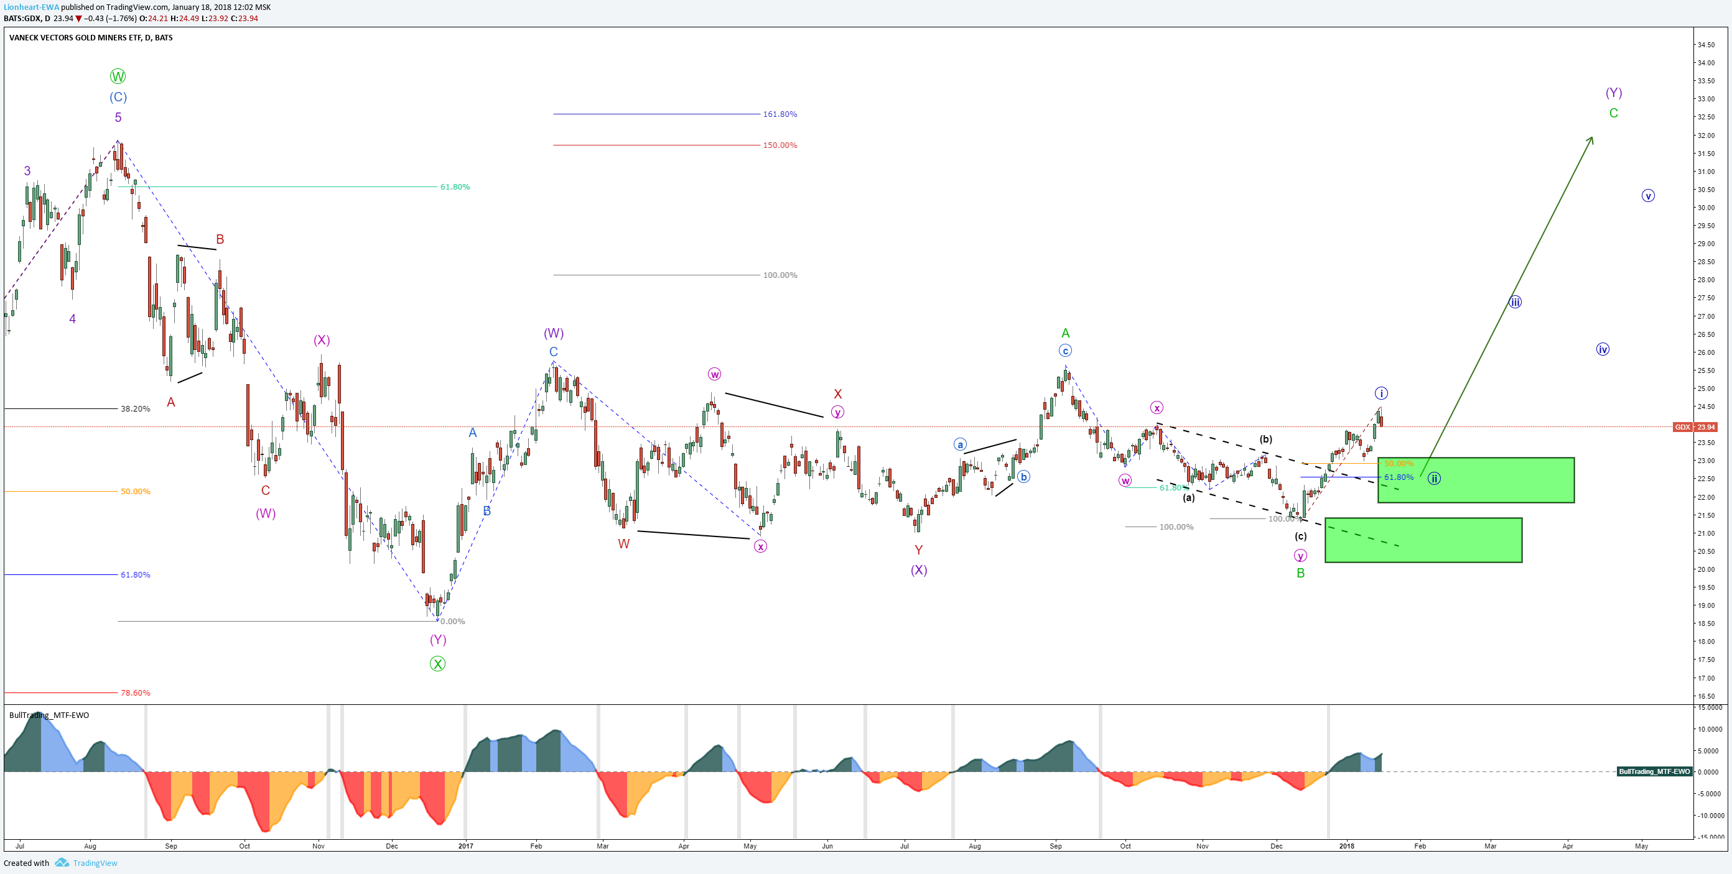Select the upper green support zone rectangle
Image resolution: width=1732 pixels, height=874 pixels.
click(x=1476, y=481)
